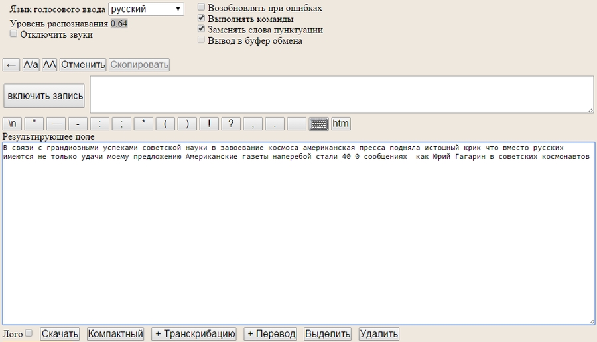Viewport: 597px width, 342px height.
Task: Click включить запись button
Action: (44, 96)
